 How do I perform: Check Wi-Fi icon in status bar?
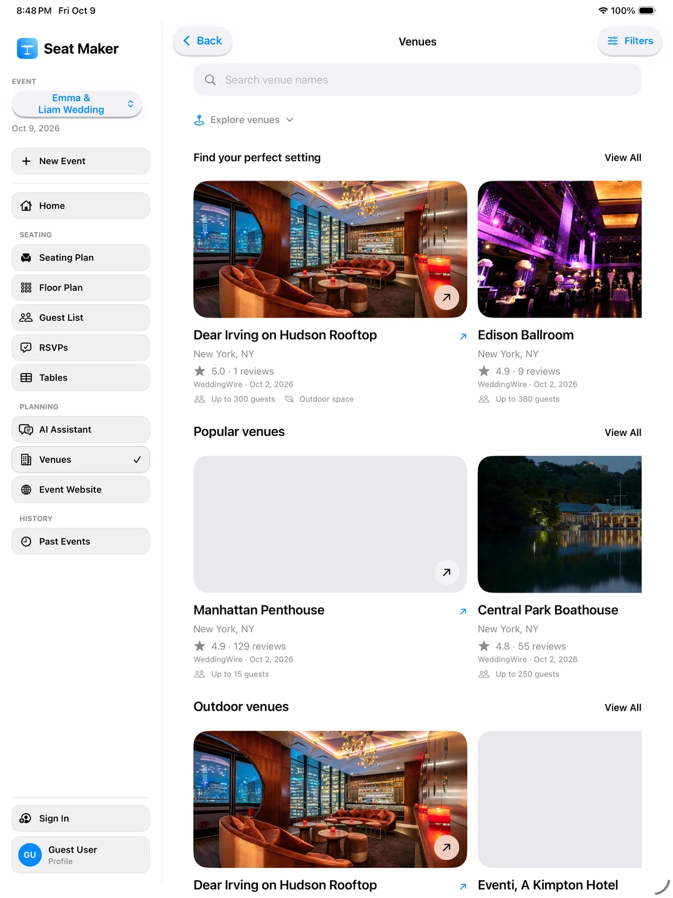click(x=603, y=10)
